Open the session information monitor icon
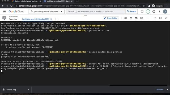 [x=142, y=18]
